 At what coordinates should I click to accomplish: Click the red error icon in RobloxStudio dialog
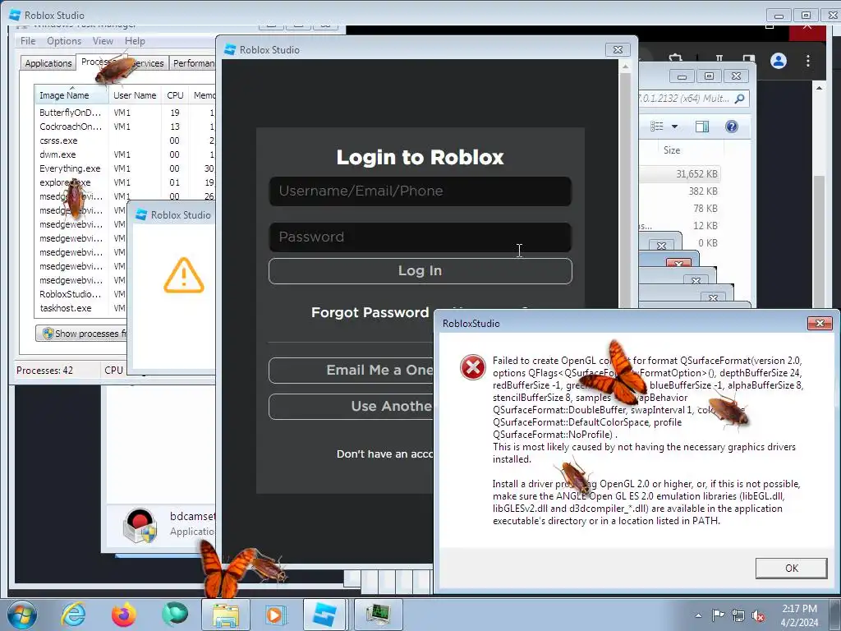click(x=472, y=367)
